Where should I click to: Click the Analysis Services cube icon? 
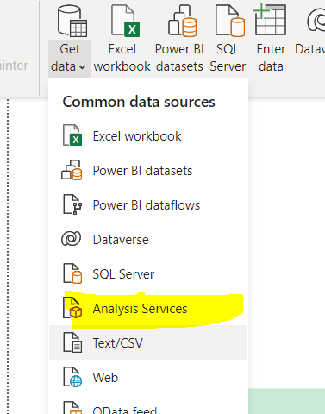tap(72, 308)
